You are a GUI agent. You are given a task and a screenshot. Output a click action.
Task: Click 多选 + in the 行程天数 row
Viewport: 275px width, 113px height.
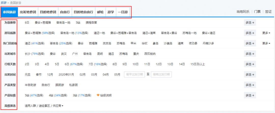(250, 64)
